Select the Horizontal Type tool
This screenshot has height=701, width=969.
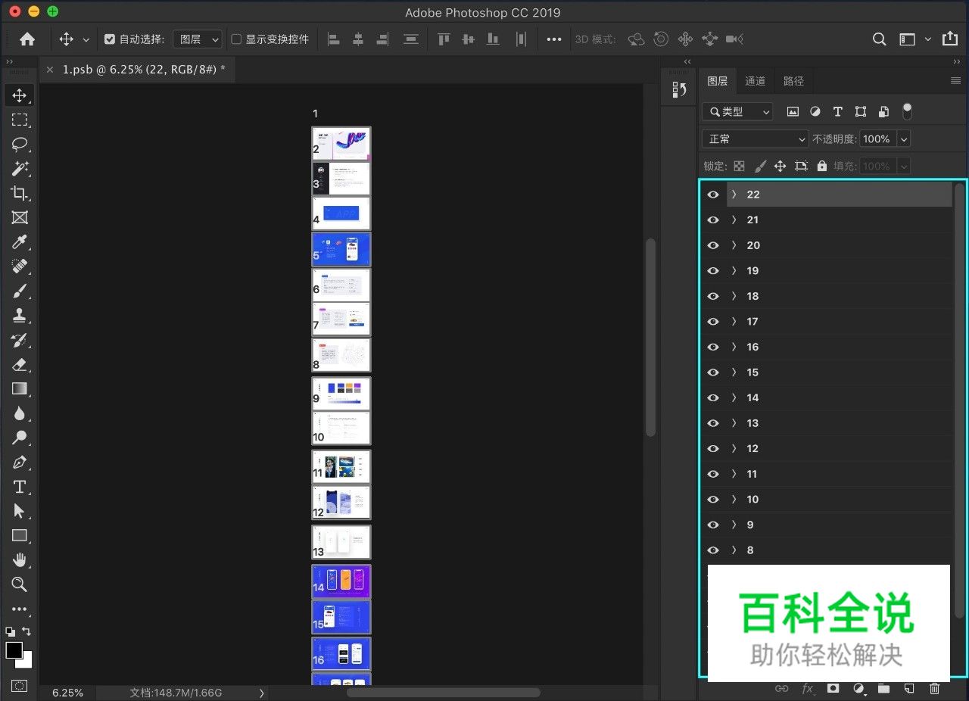coord(19,487)
